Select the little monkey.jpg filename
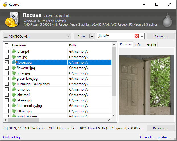 point(29,106)
